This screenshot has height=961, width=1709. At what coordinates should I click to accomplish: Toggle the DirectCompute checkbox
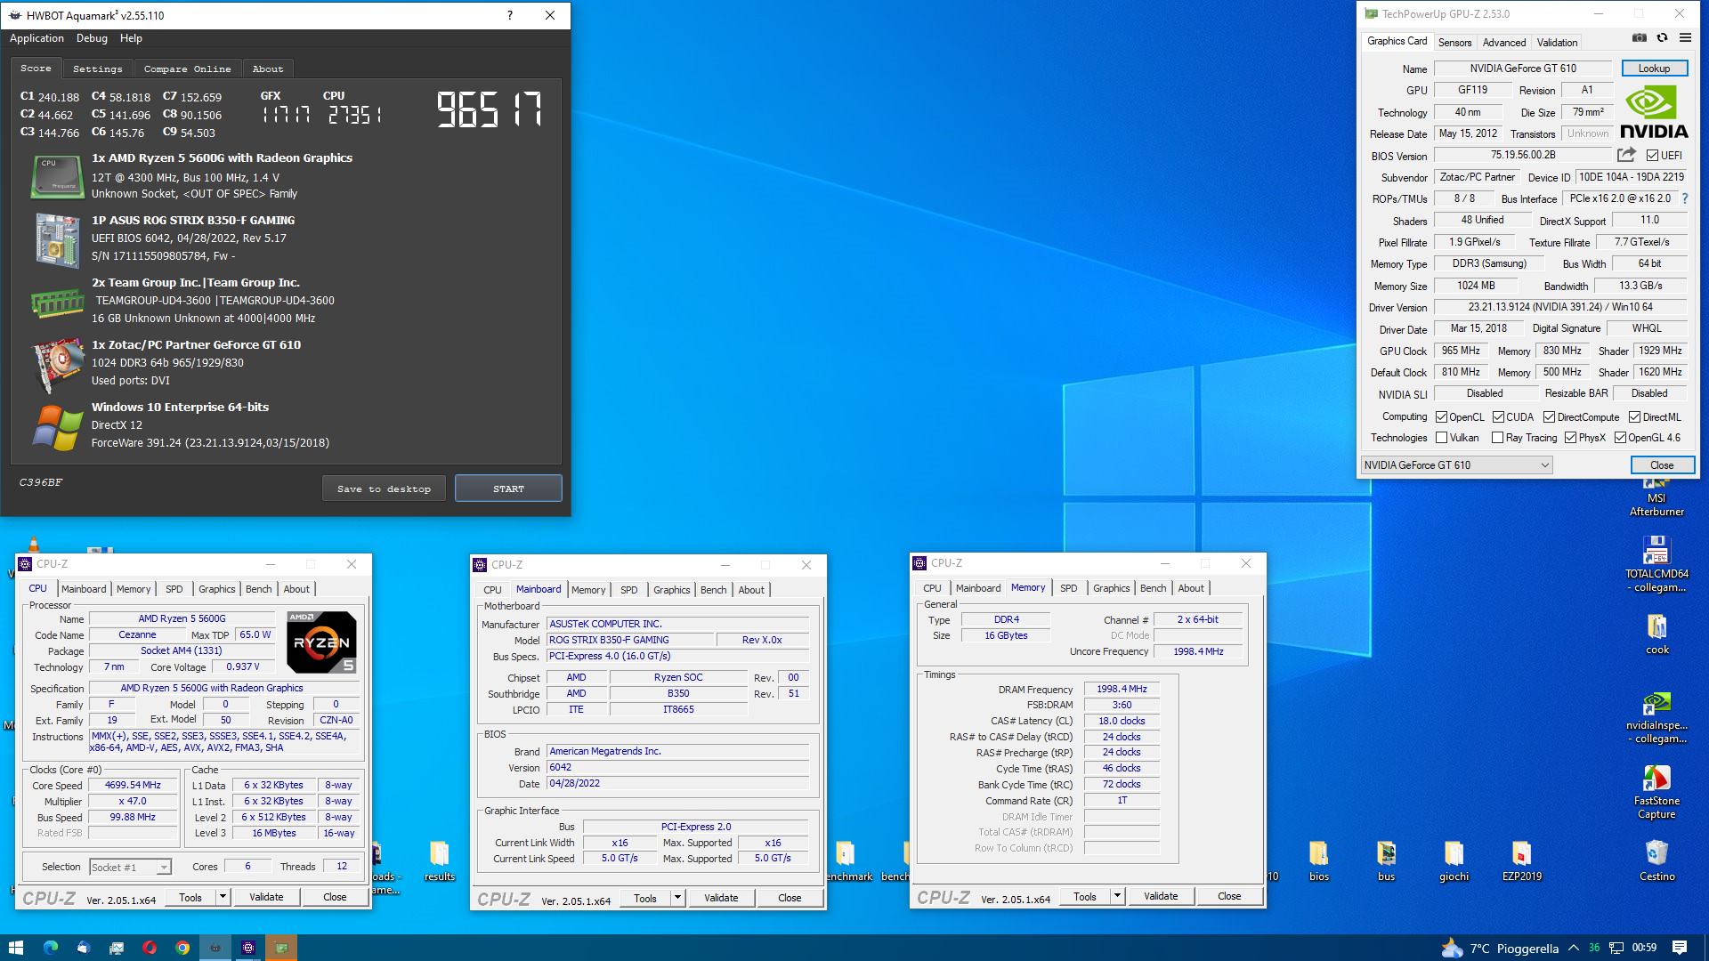point(1549,416)
